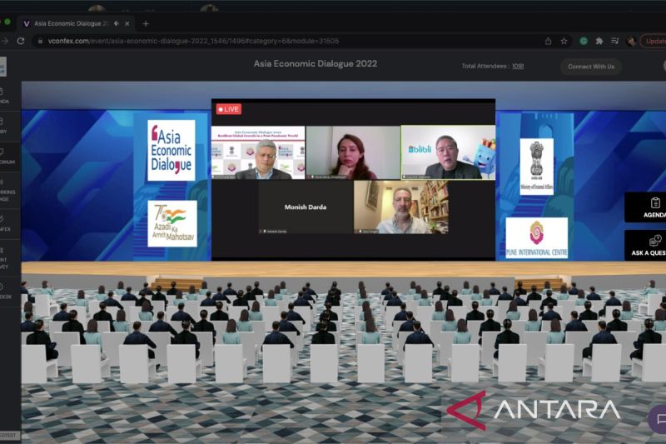Select the Asia Economic Dialogue browser tab

pyautogui.click(x=77, y=24)
